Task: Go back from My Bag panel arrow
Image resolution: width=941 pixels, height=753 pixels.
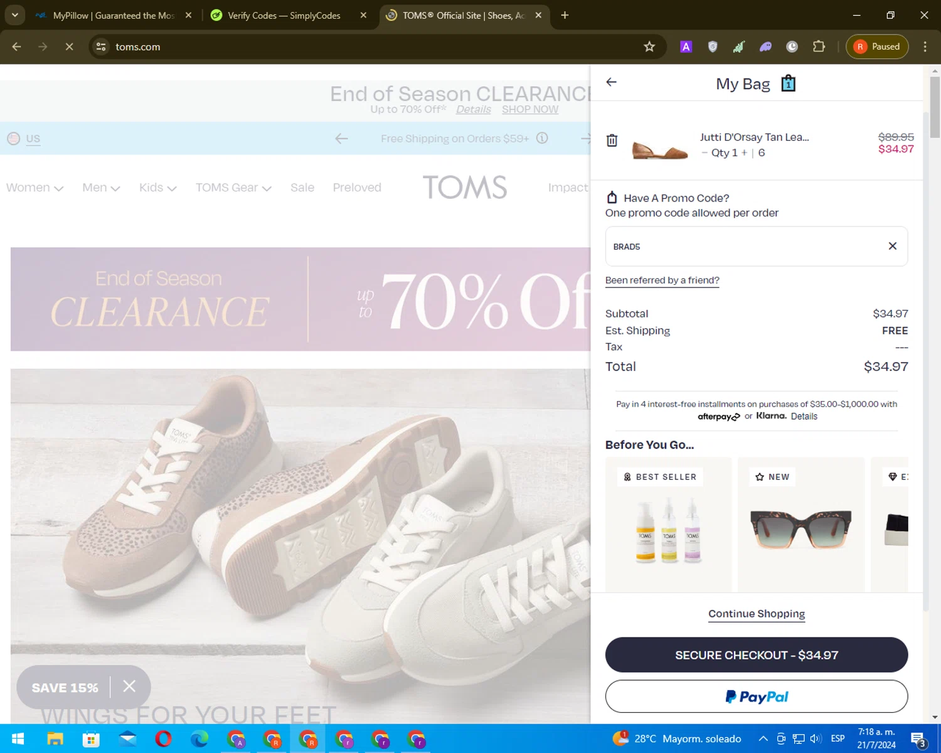Action: pyautogui.click(x=611, y=82)
